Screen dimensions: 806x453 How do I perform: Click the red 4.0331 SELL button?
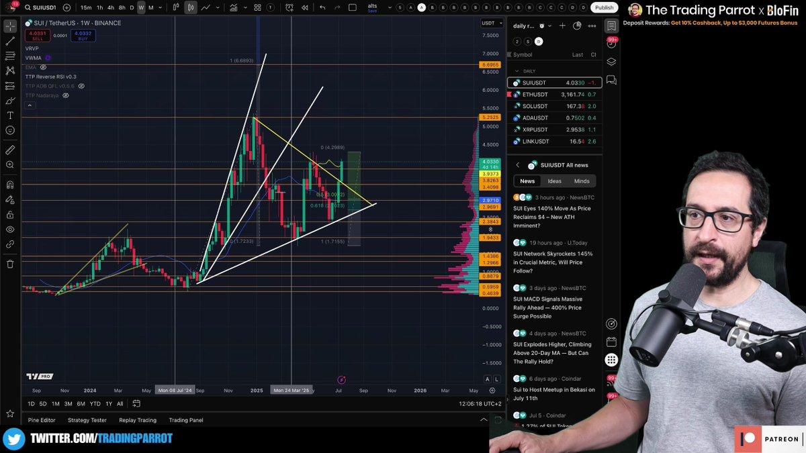pyautogui.click(x=38, y=35)
